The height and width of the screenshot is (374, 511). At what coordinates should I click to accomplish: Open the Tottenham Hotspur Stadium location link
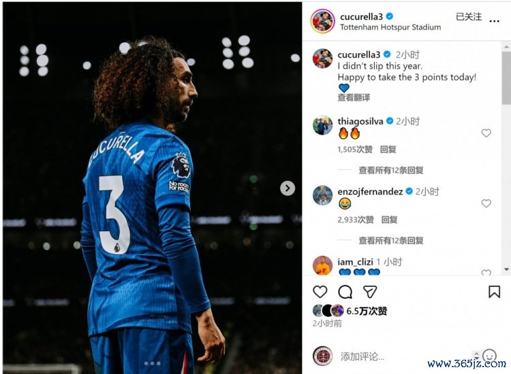390,27
